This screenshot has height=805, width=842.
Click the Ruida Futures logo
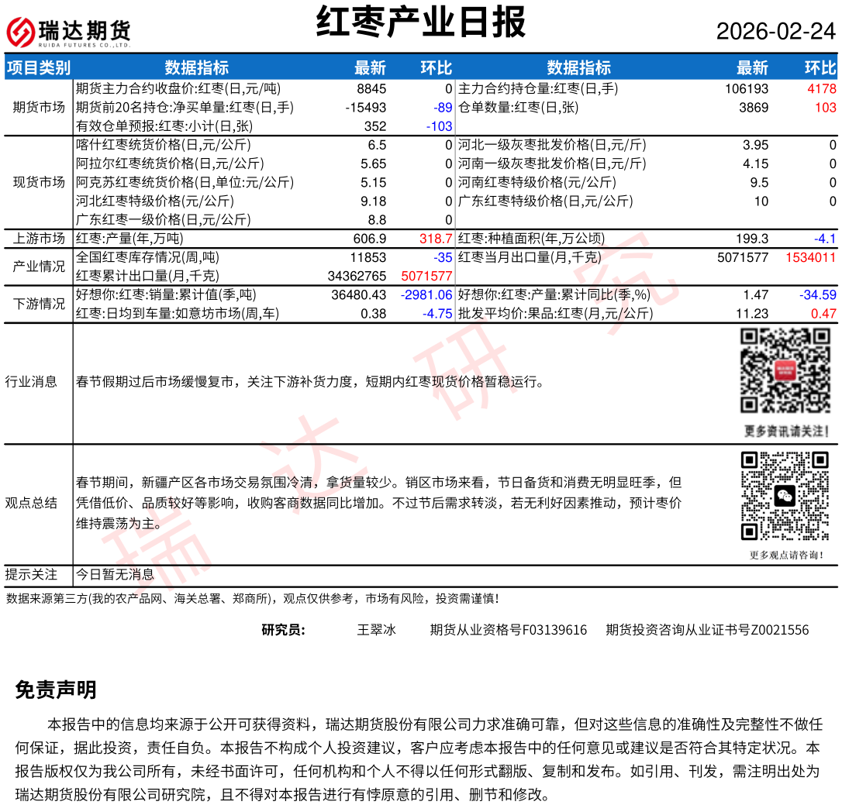coord(68,32)
